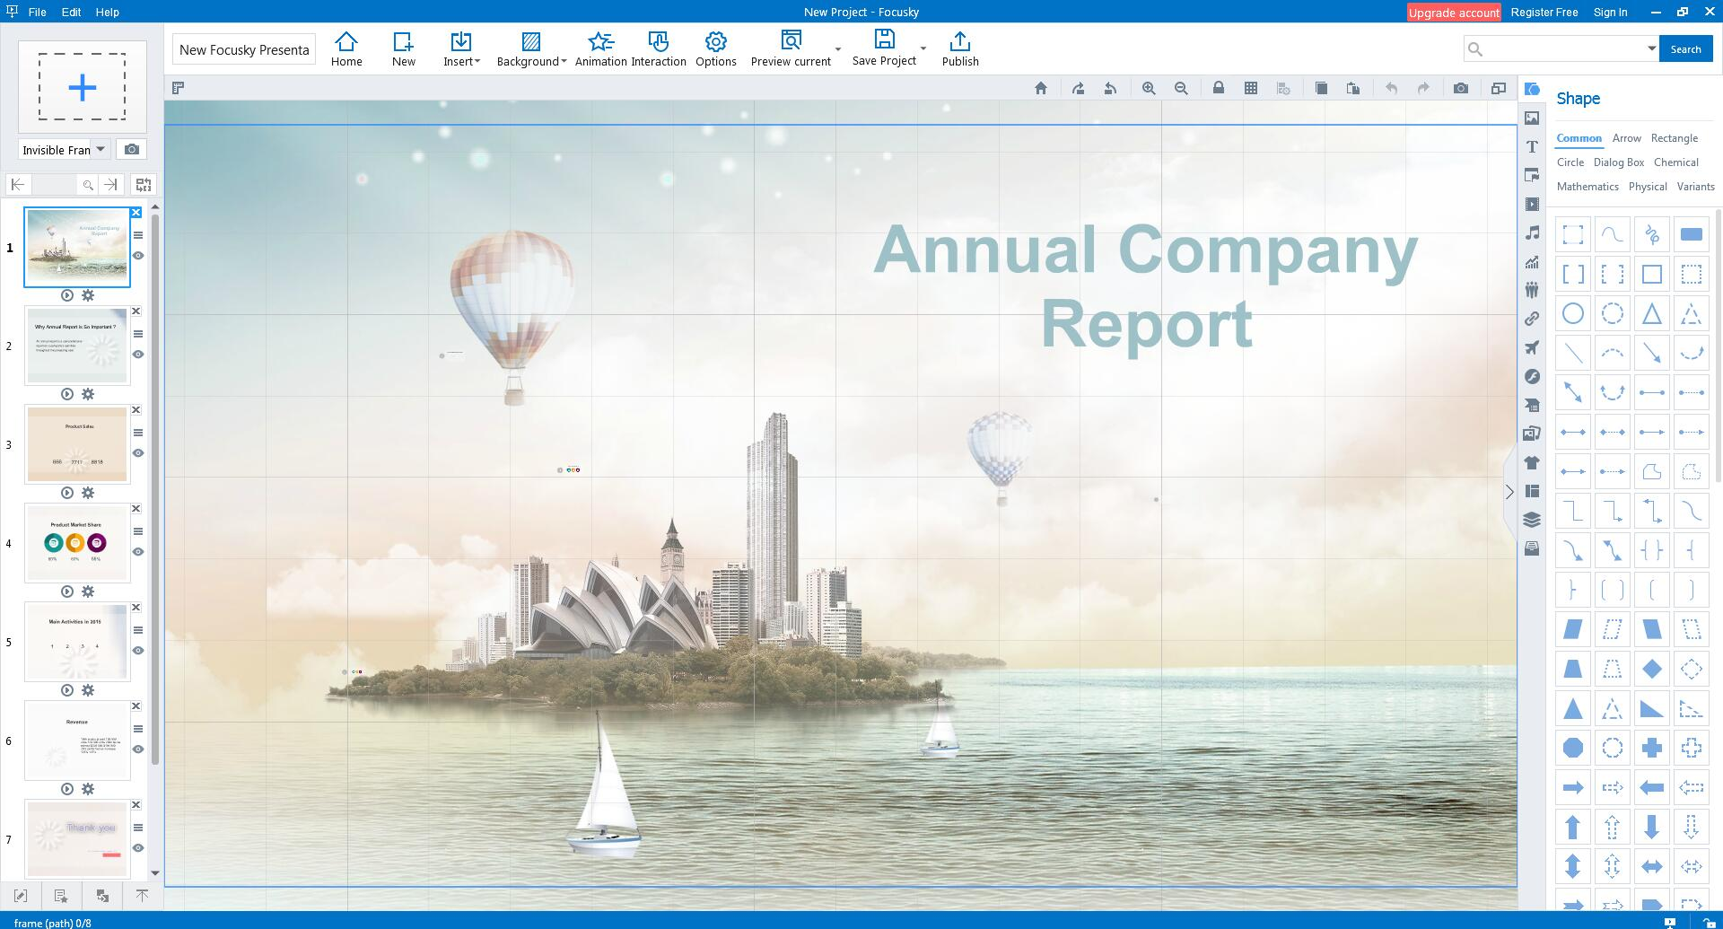
Task: Open the Animation editor
Action: tap(600, 48)
